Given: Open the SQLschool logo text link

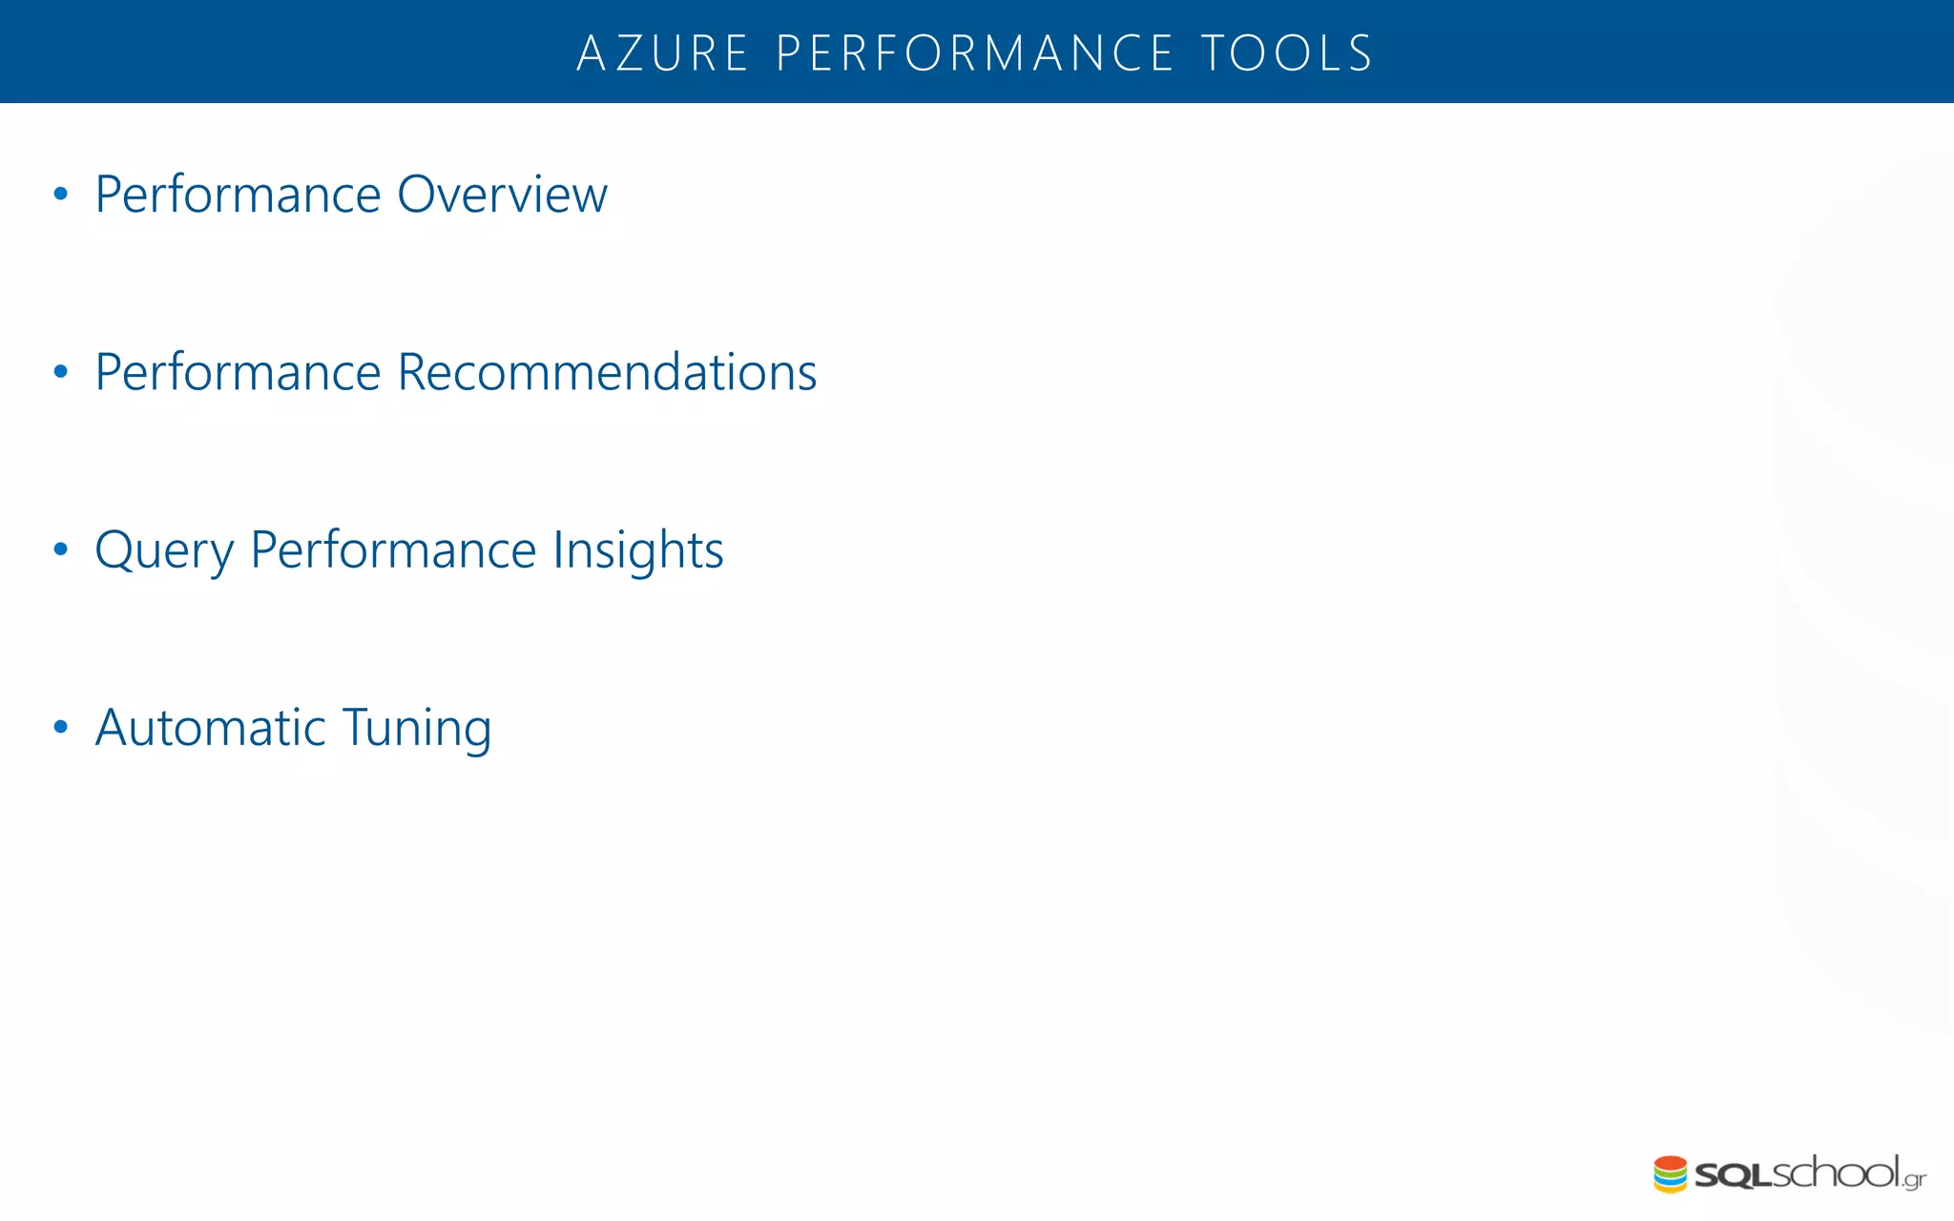Looking at the screenshot, I should [x=1796, y=1173].
